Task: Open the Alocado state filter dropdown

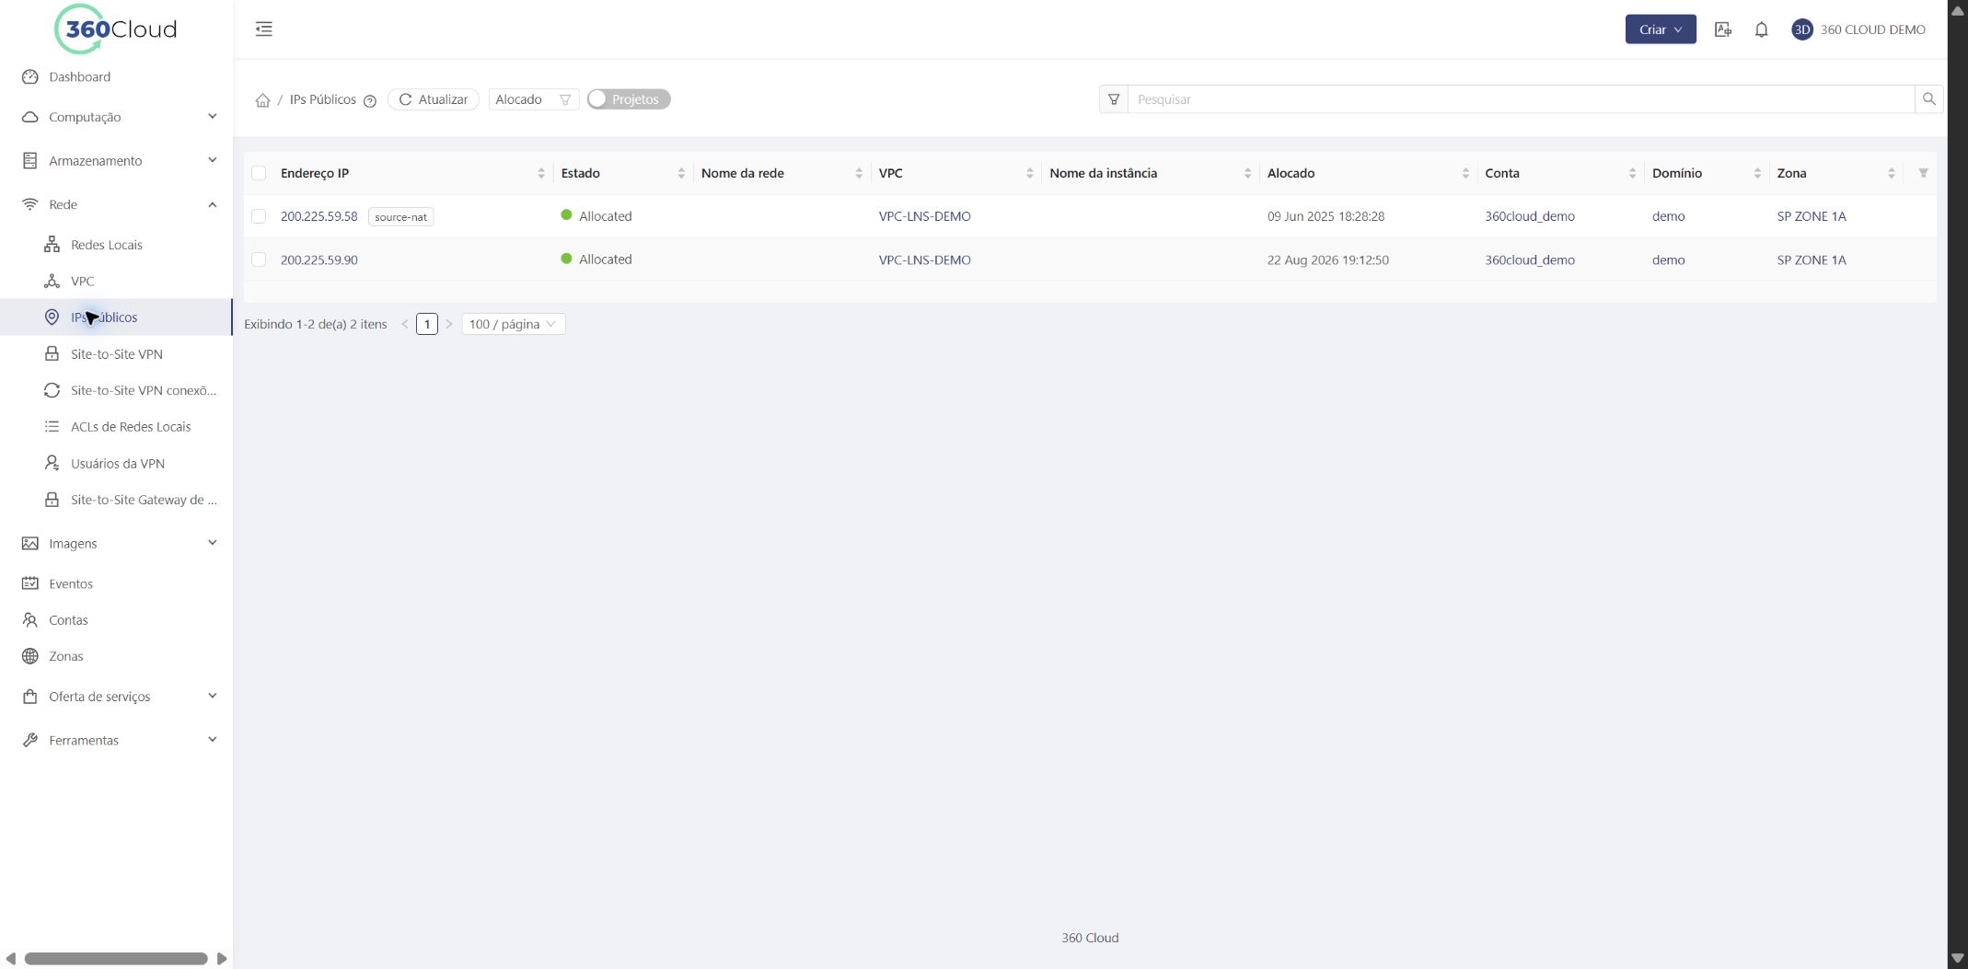Action: [x=533, y=99]
